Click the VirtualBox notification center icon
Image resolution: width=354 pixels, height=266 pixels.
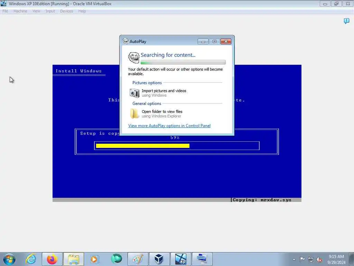[x=346, y=21]
